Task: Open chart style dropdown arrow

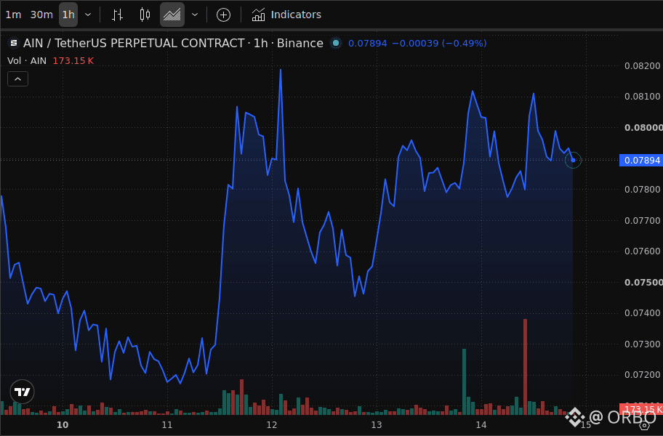Action: pos(195,15)
